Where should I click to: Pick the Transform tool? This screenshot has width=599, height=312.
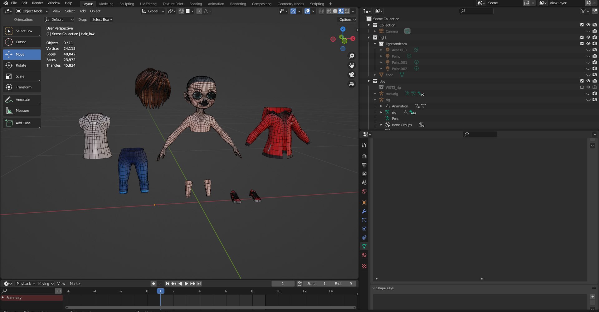pos(22,87)
